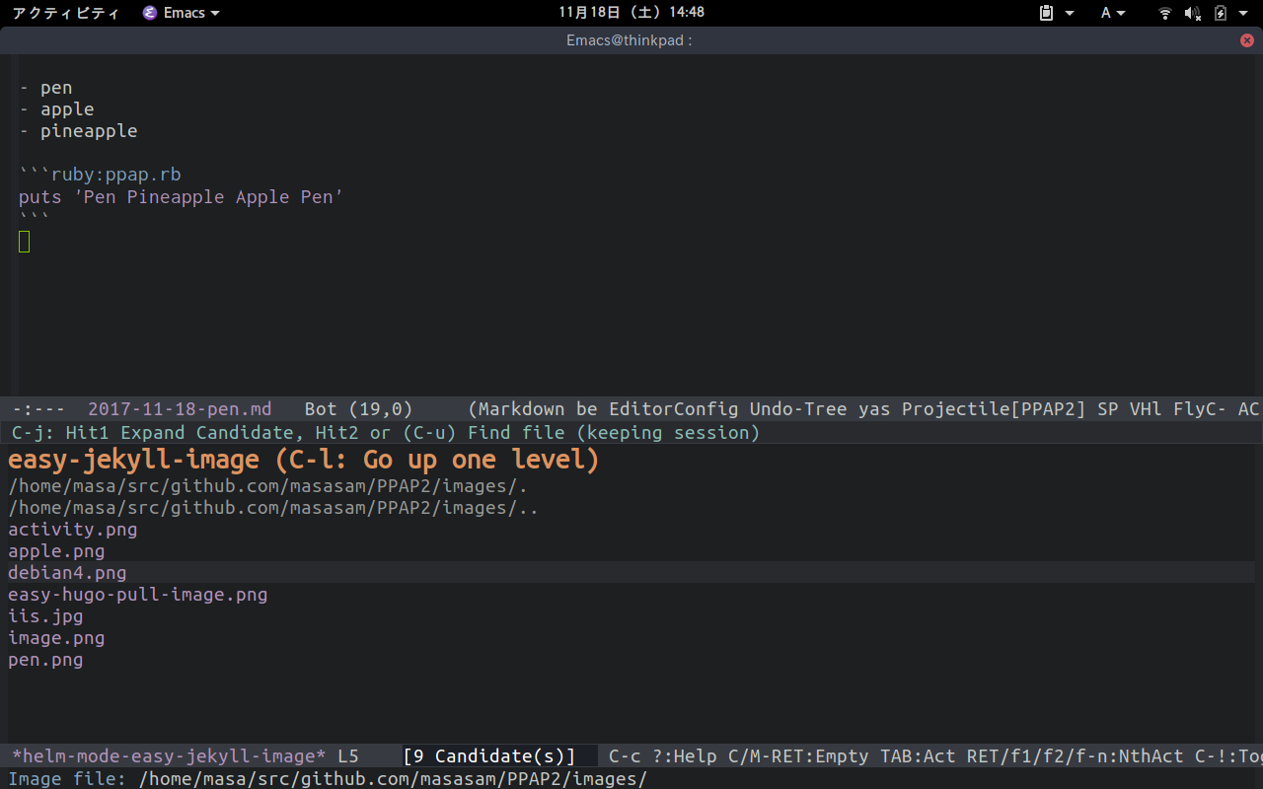Open the input method A indicator
The height and width of the screenshot is (789, 1263).
[x=1106, y=13]
